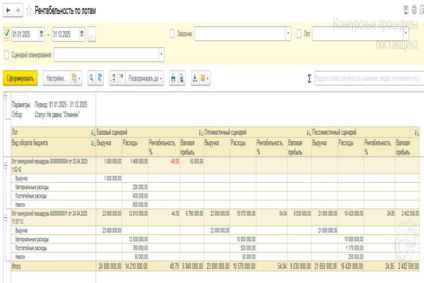
Task: Open calendar picker for end date 31.12.2025
Action: (83, 33)
